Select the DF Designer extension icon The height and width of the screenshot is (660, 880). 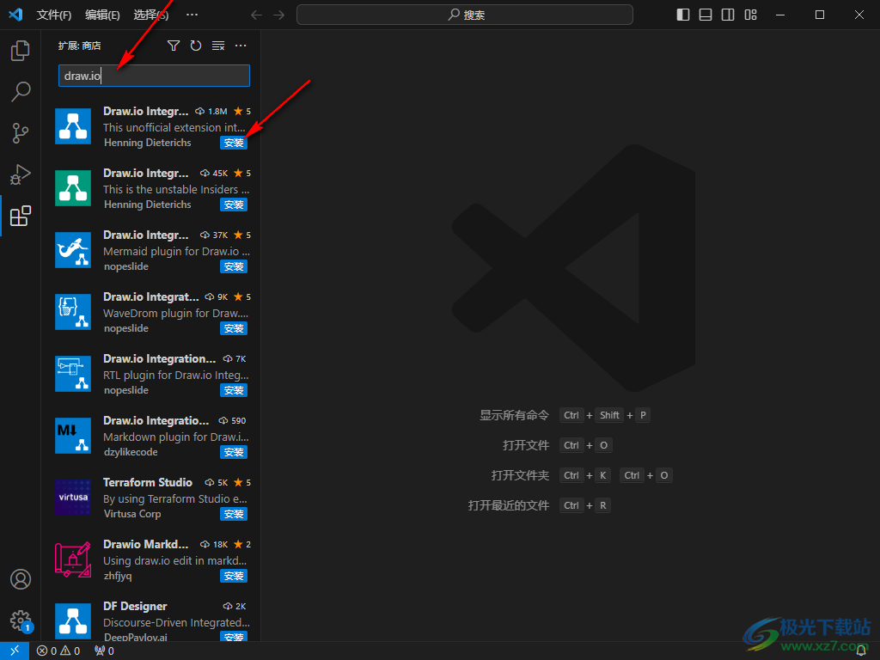point(73,620)
